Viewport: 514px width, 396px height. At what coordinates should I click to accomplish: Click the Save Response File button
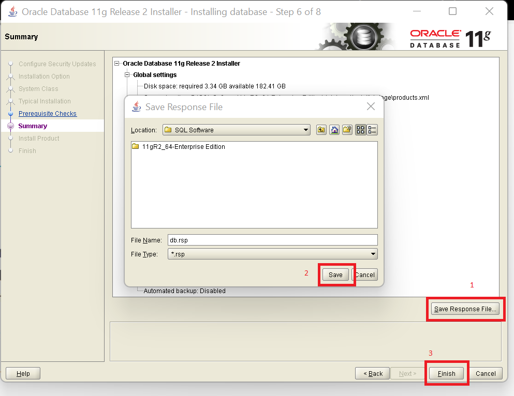[x=465, y=309]
